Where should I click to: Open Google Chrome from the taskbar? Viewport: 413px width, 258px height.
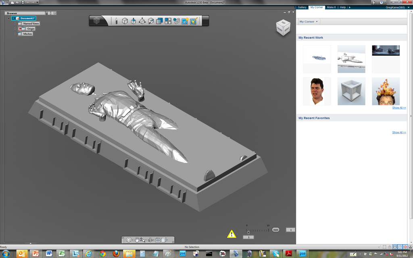point(103,254)
